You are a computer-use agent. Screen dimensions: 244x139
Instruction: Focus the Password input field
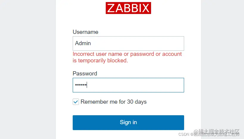tap(128, 85)
